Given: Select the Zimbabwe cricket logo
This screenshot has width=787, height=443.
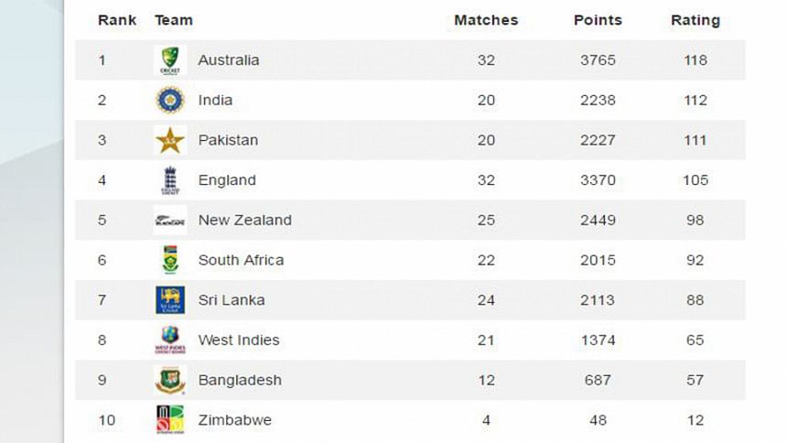Looking at the screenshot, I should 170,419.
